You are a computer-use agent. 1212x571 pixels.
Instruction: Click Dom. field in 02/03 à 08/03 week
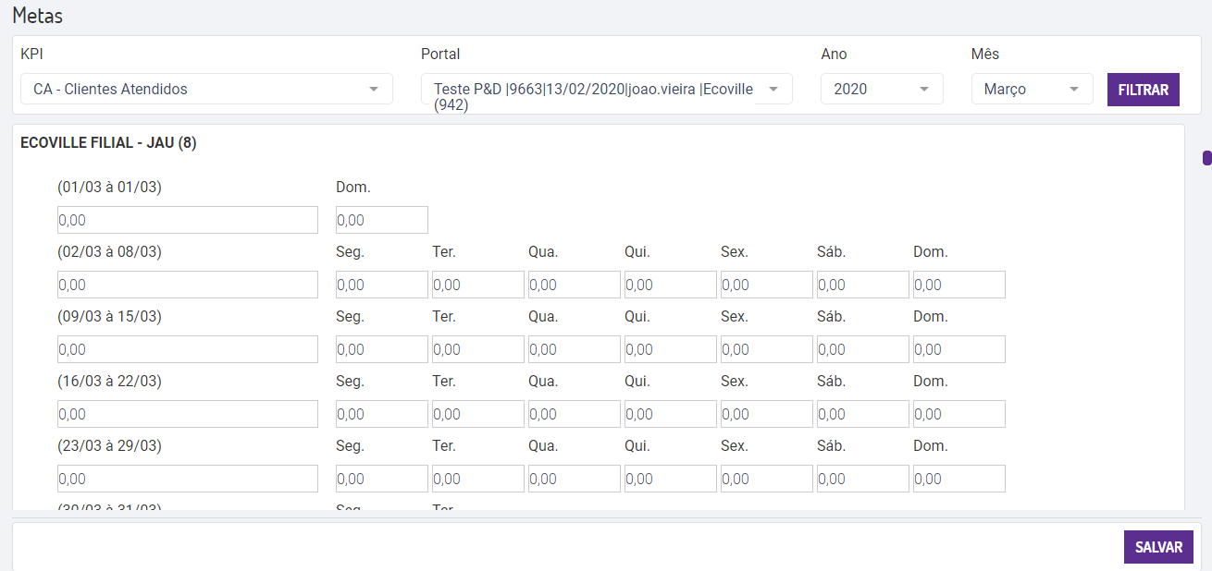958,285
